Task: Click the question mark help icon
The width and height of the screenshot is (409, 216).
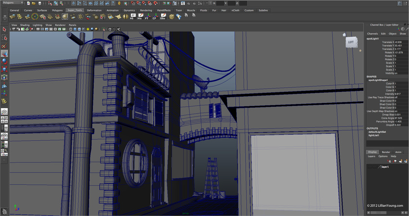Action: tap(113, 3)
